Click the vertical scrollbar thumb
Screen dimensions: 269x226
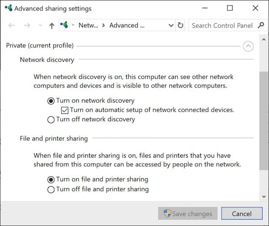[264, 121]
